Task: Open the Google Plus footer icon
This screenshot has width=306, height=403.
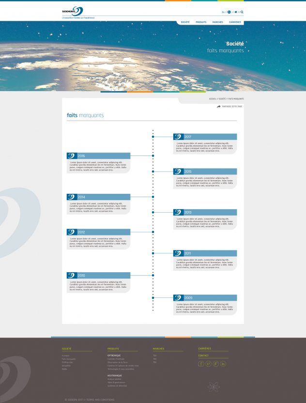Action: (x=215, y=364)
